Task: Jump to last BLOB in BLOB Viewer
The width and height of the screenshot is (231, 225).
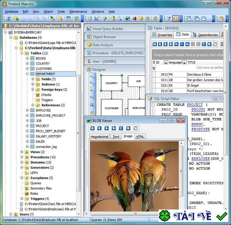Action: coord(114,128)
